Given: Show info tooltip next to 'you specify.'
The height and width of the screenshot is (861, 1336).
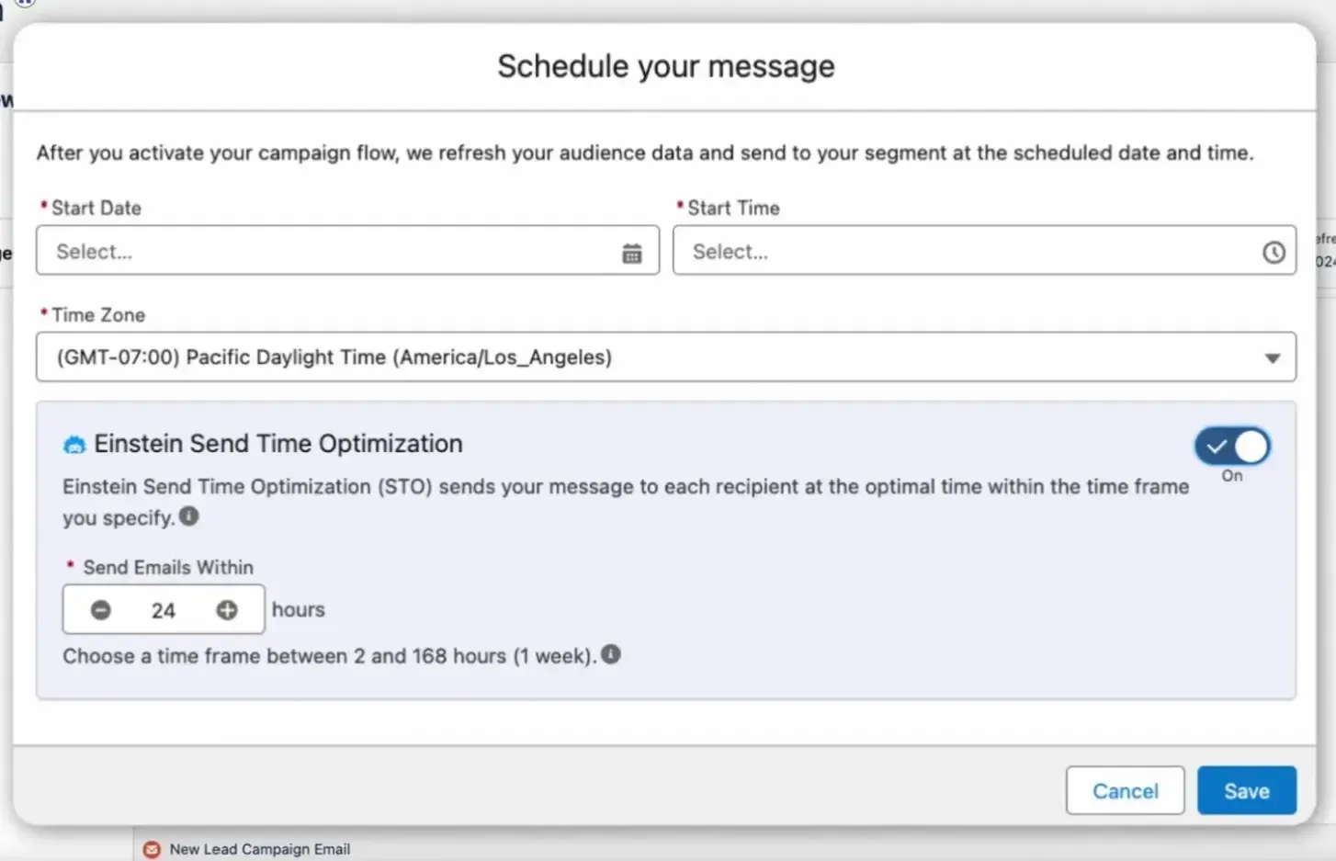Looking at the screenshot, I should (x=189, y=516).
